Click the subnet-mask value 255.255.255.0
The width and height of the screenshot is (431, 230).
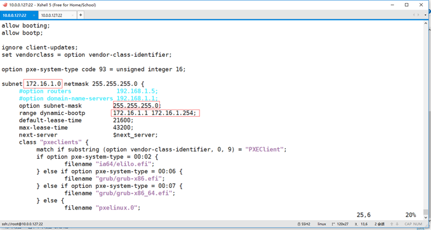pyautogui.click(x=136, y=106)
